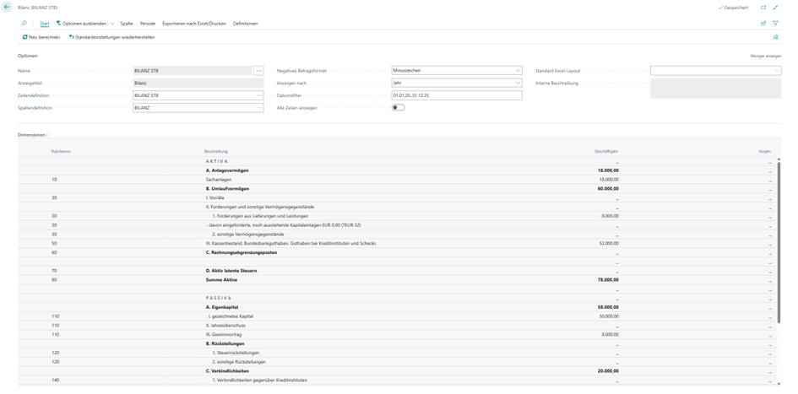
Task: Click the pin action bar icon
Action: pyautogui.click(x=775, y=37)
